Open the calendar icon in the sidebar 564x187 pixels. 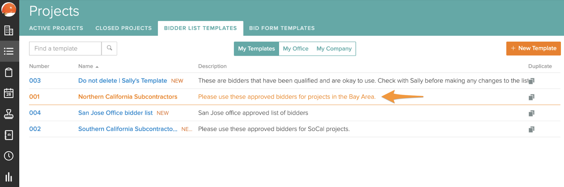coord(9,93)
